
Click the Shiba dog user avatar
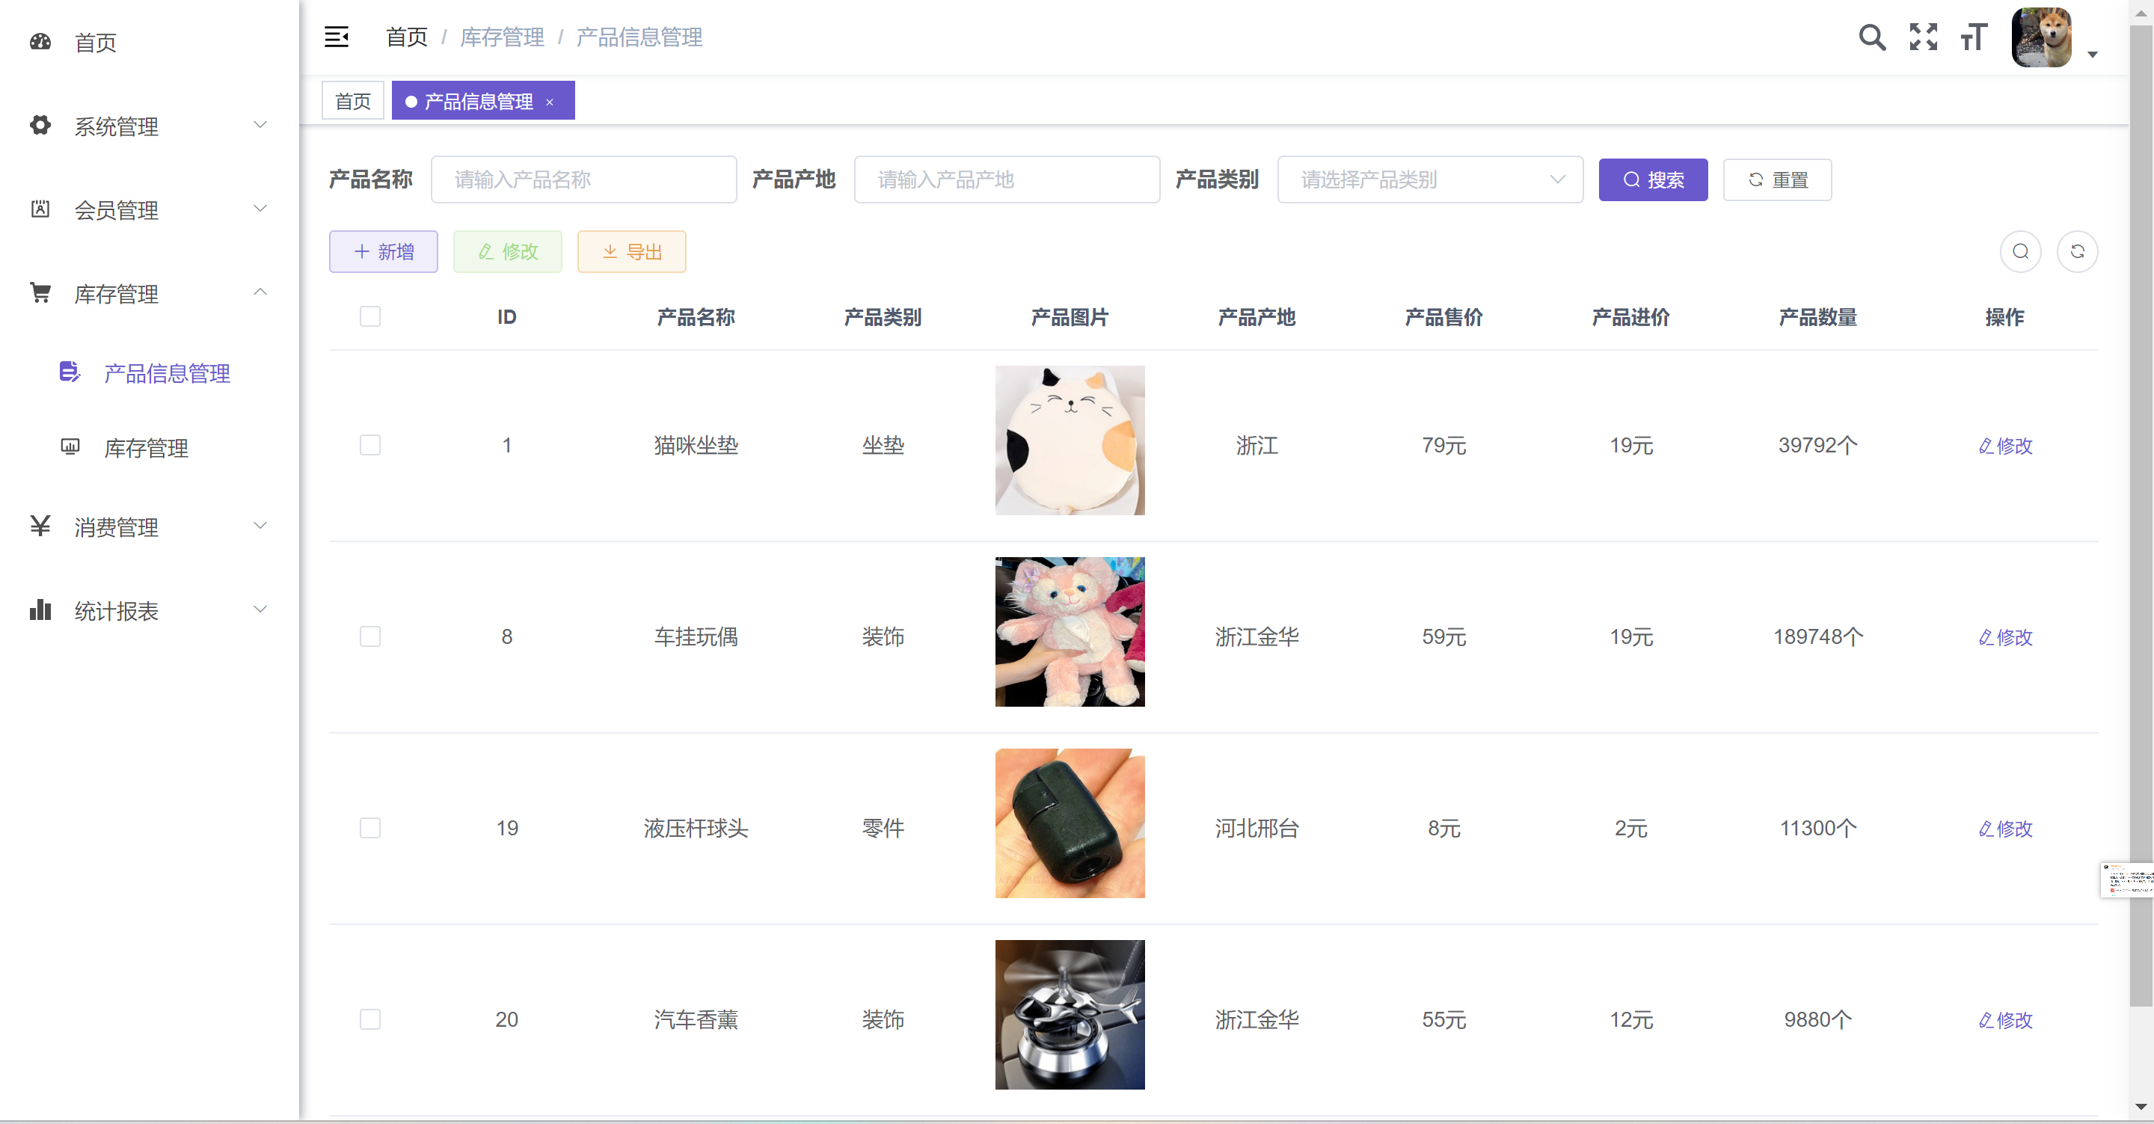[x=2041, y=37]
